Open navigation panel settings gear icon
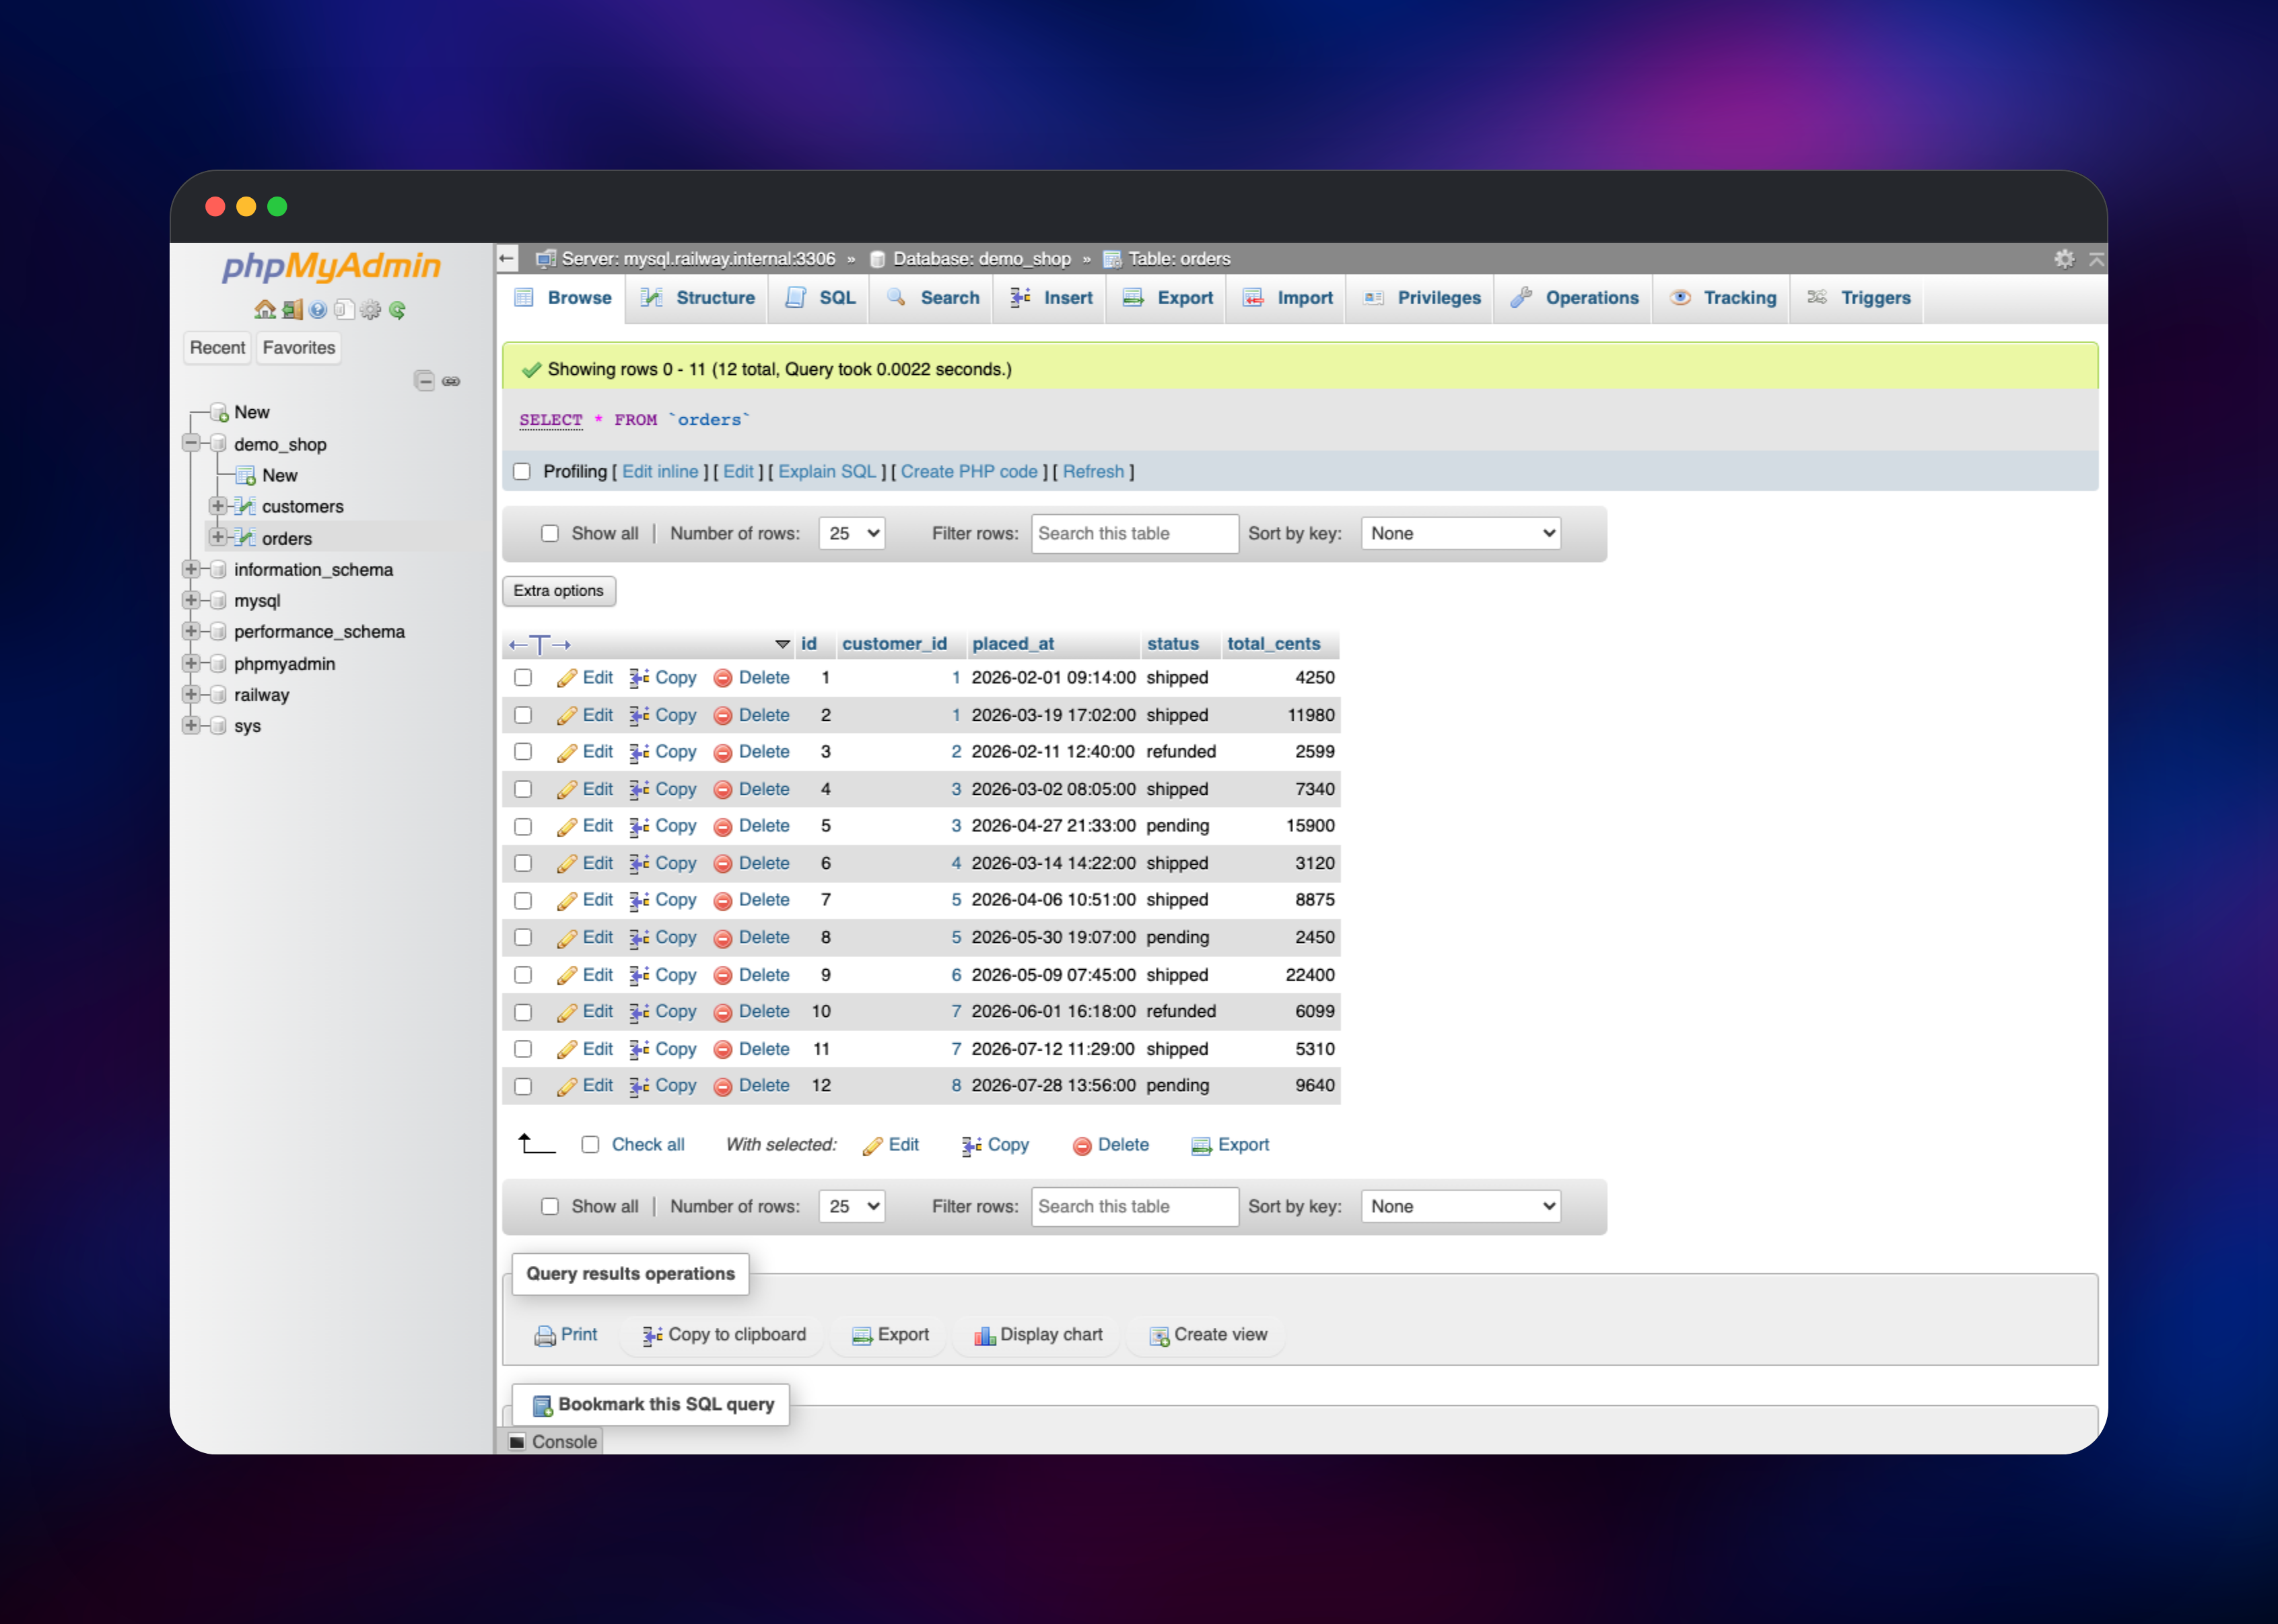Viewport: 2278px width, 1624px height. [370, 310]
